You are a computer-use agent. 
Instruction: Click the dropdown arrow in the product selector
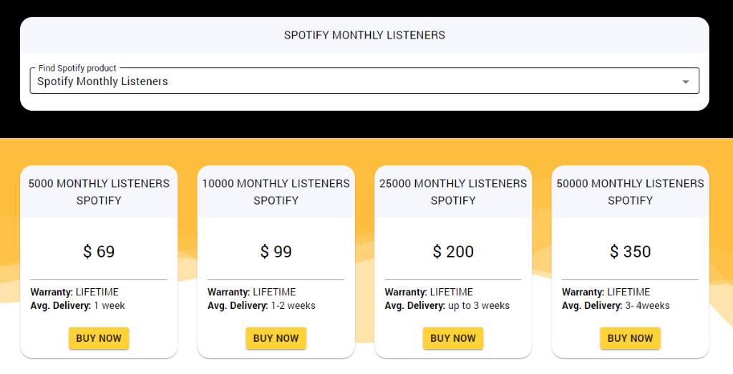pos(685,82)
